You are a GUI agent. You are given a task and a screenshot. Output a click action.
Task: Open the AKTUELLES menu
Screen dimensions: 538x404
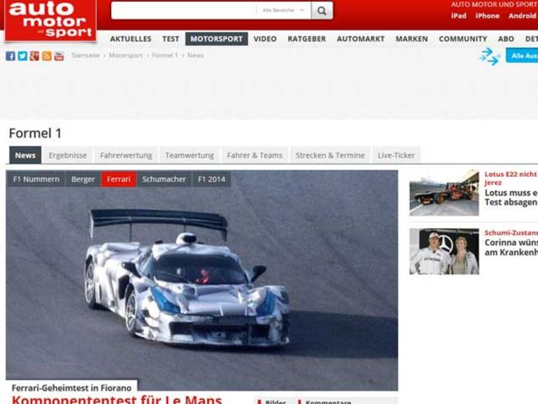coord(131,39)
